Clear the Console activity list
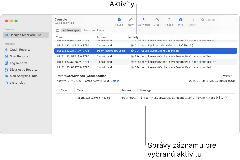The width and height of the screenshot is (240, 160). [x=157, y=22]
